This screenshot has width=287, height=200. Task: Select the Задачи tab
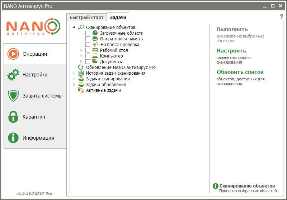tap(118, 17)
